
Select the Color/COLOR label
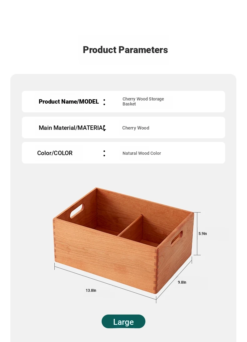[55, 153]
